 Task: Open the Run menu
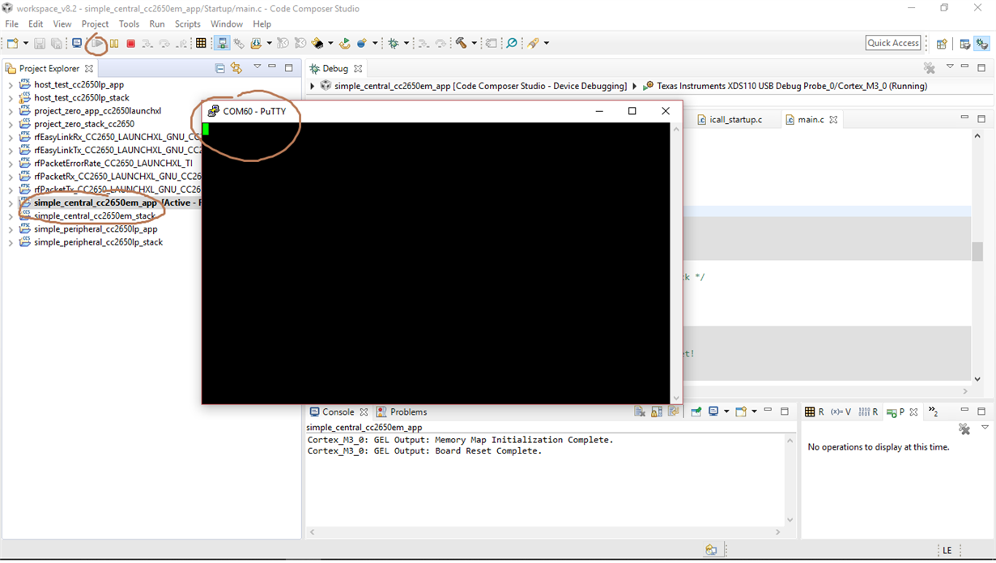pyautogui.click(x=157, y=24)
